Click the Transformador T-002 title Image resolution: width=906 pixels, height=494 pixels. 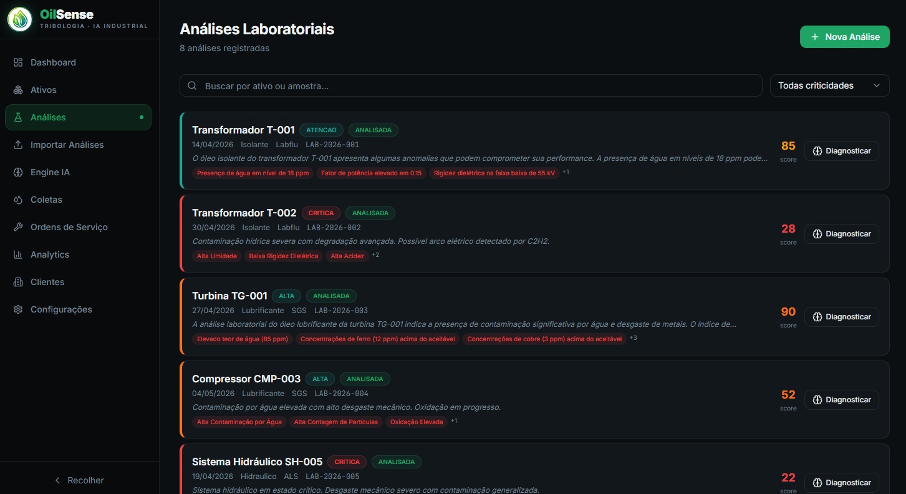244,213
